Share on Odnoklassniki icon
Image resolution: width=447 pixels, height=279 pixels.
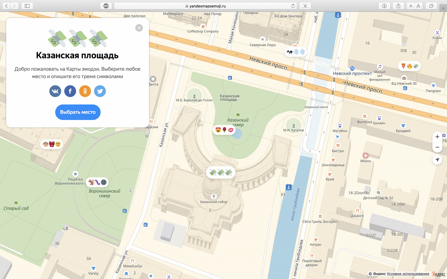pos(85,91)
